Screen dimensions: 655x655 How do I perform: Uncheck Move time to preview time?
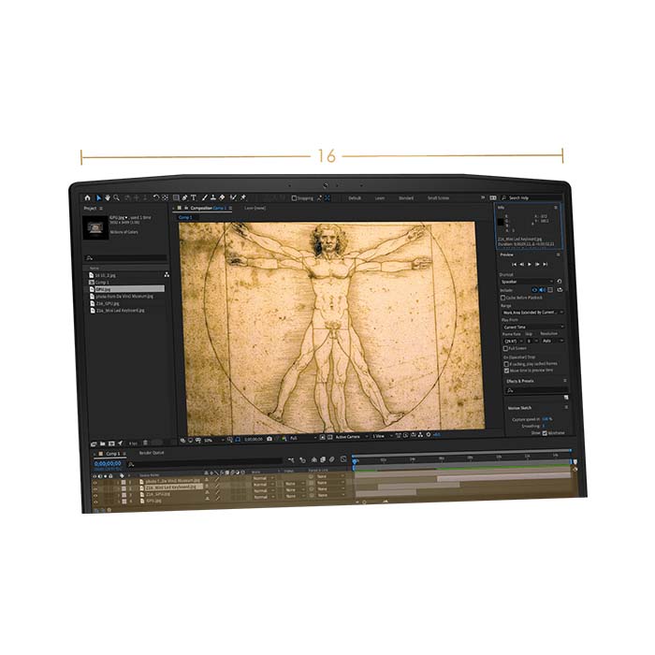point(505,371)
